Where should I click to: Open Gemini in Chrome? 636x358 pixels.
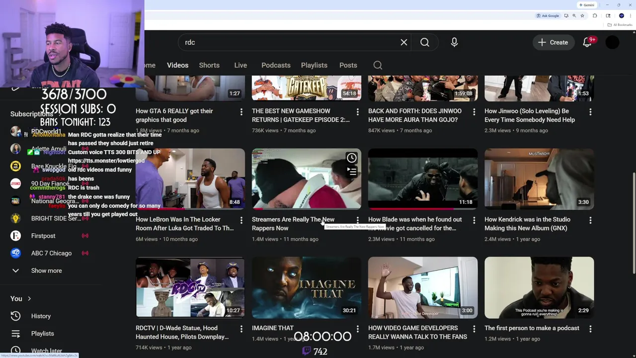[587, 5]
